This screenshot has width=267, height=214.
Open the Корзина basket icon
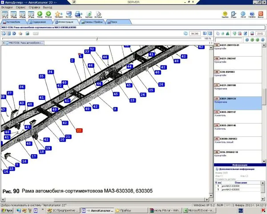(89, 15)
